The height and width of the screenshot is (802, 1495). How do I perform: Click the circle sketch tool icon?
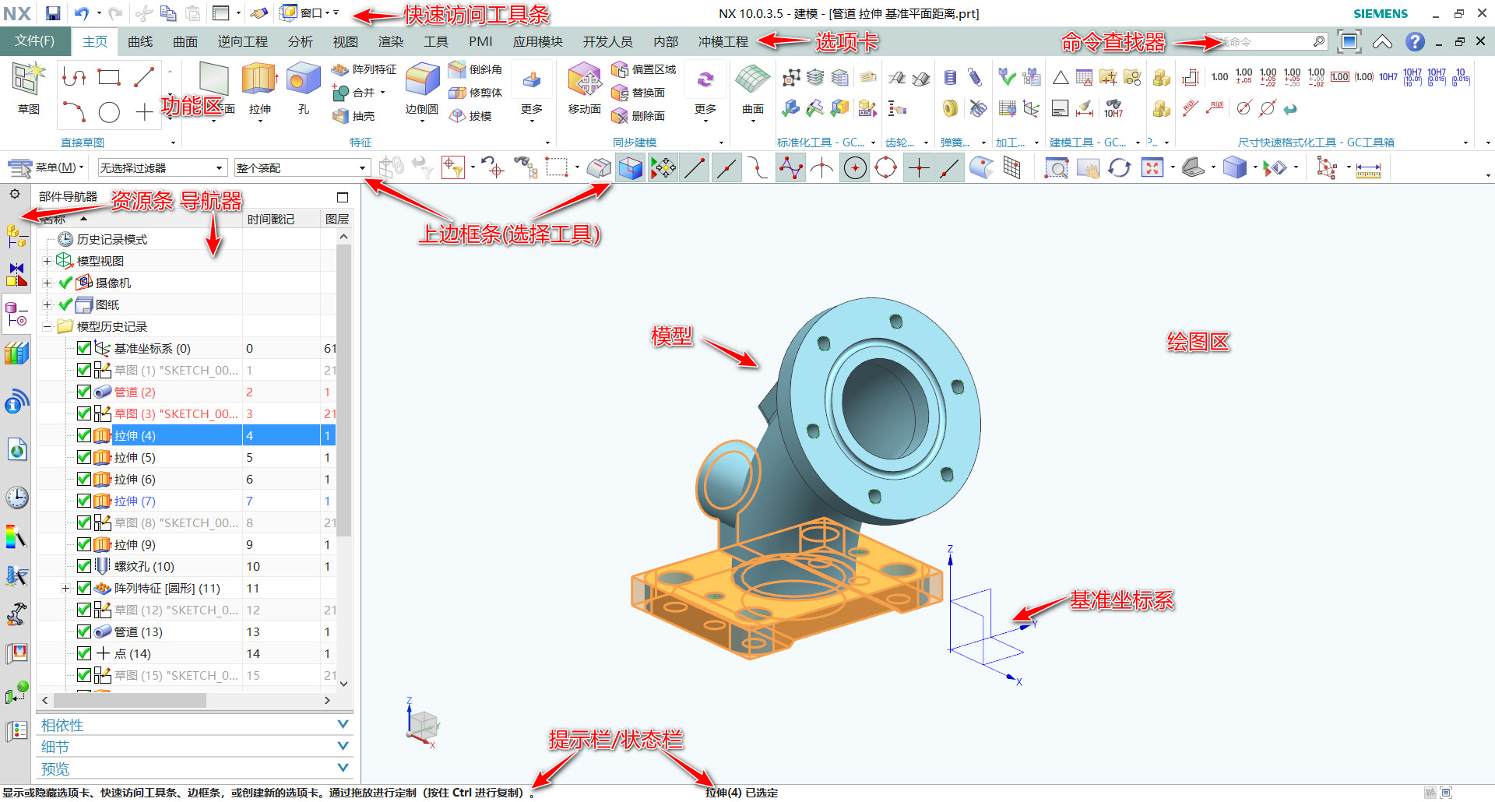(x=109, y=113)
